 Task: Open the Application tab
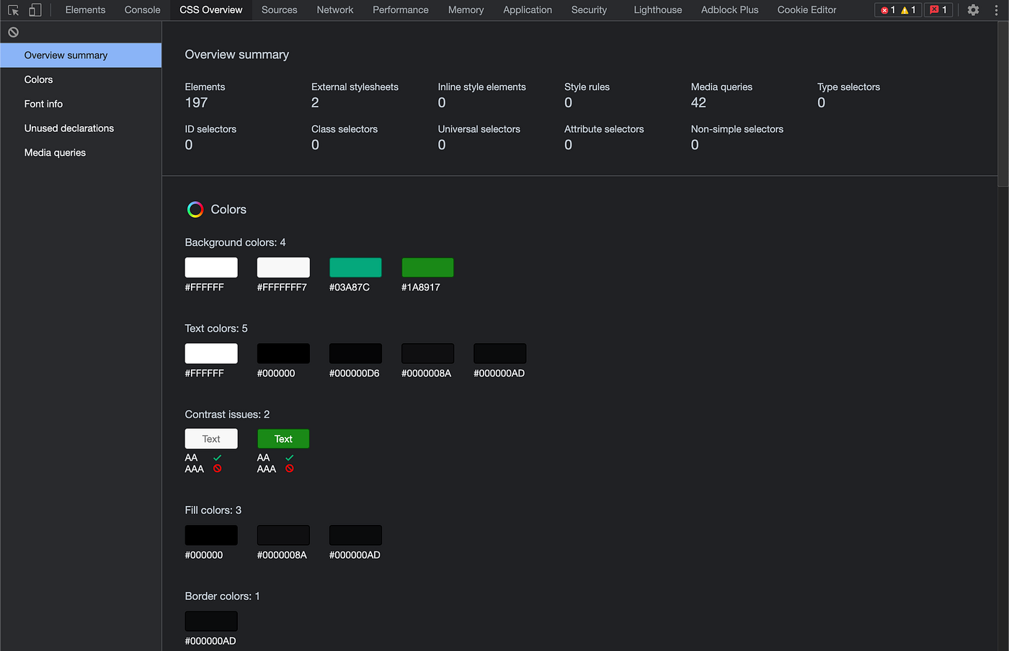528,10
